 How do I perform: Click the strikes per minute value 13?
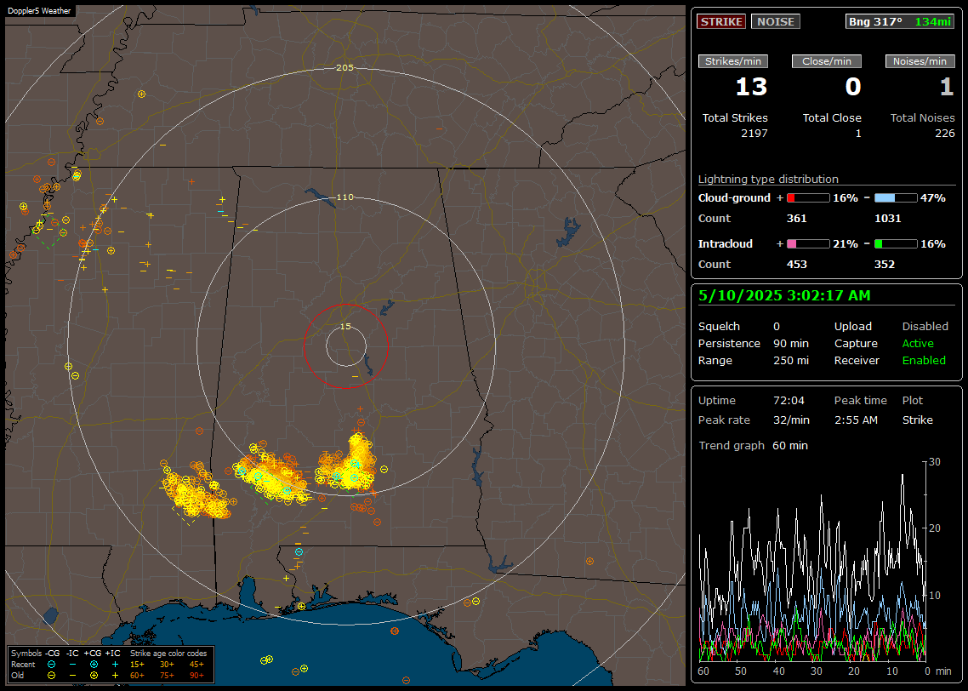pos(751,87)
